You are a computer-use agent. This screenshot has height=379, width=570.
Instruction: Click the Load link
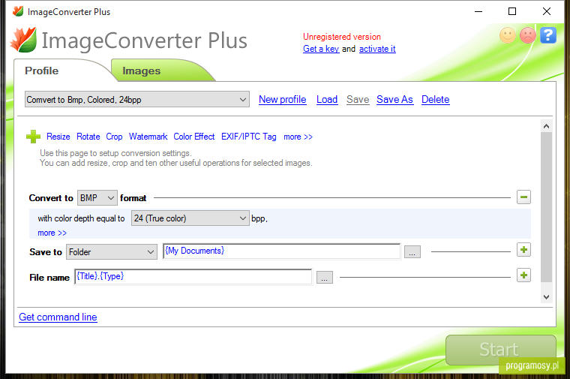327,99
